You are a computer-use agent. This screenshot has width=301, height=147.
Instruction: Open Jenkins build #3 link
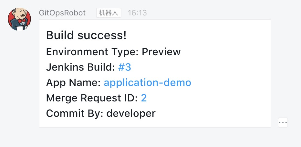(125, 67)
